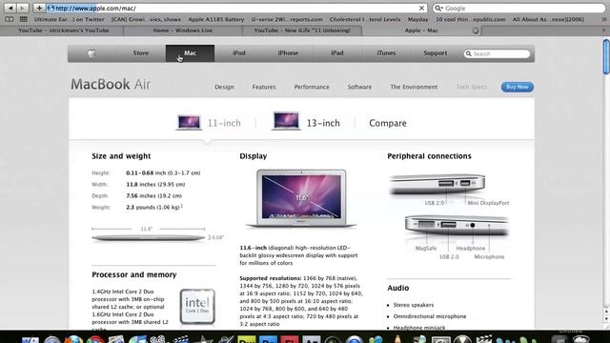Open the Compare models link
Screen dimensions: 610x343
pos(388,123)
